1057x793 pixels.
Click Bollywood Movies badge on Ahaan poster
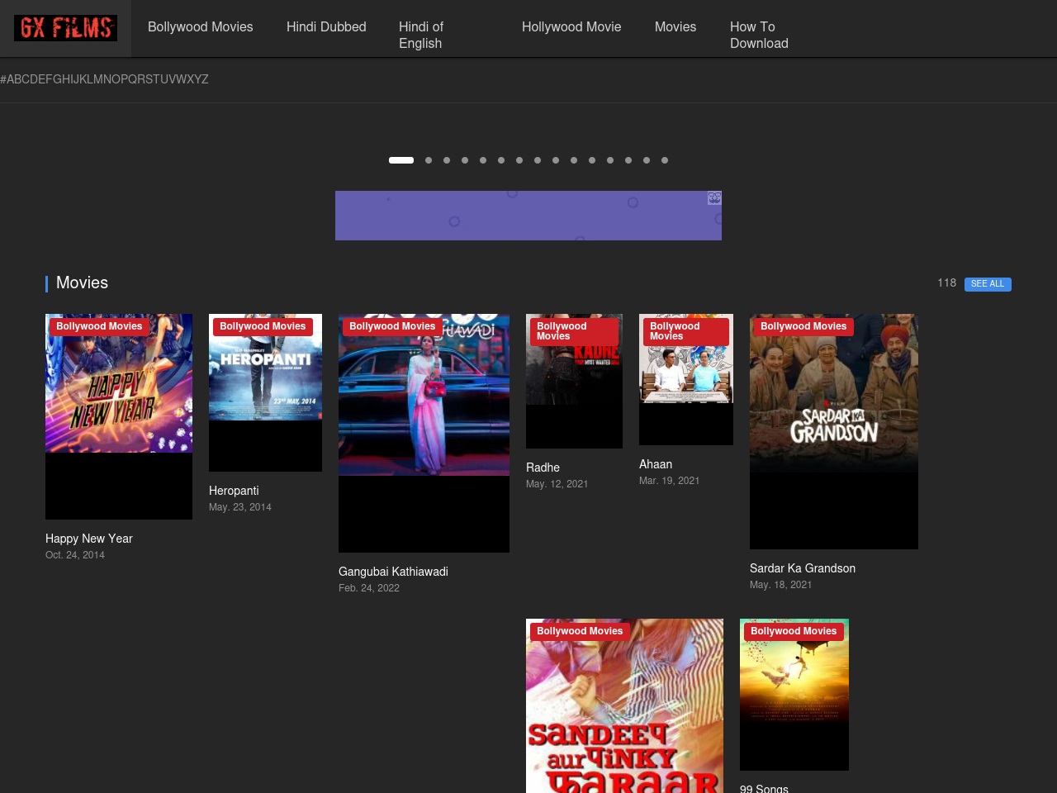coord(686,331)
